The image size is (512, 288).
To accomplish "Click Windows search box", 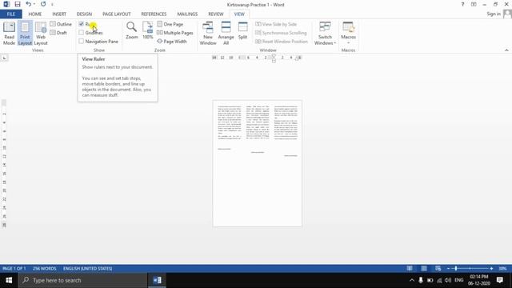I will tap(82, 280).
